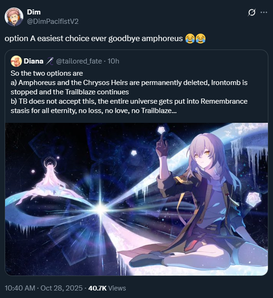Open the @DimPacifistV2 handle link

click(53, 21)
